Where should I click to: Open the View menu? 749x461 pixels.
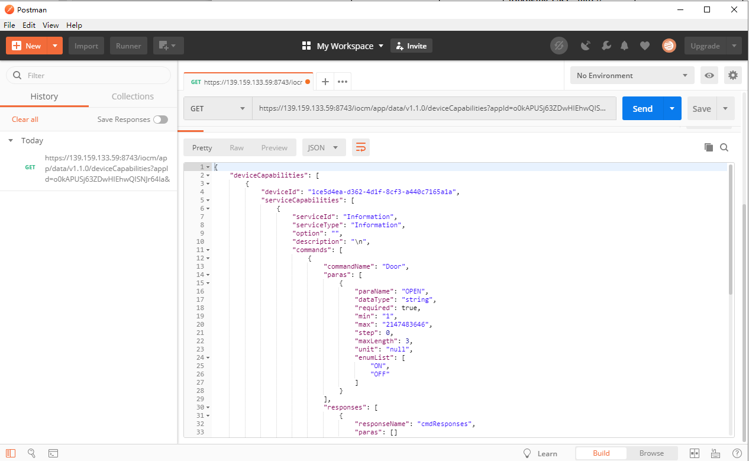coord(51,25)
